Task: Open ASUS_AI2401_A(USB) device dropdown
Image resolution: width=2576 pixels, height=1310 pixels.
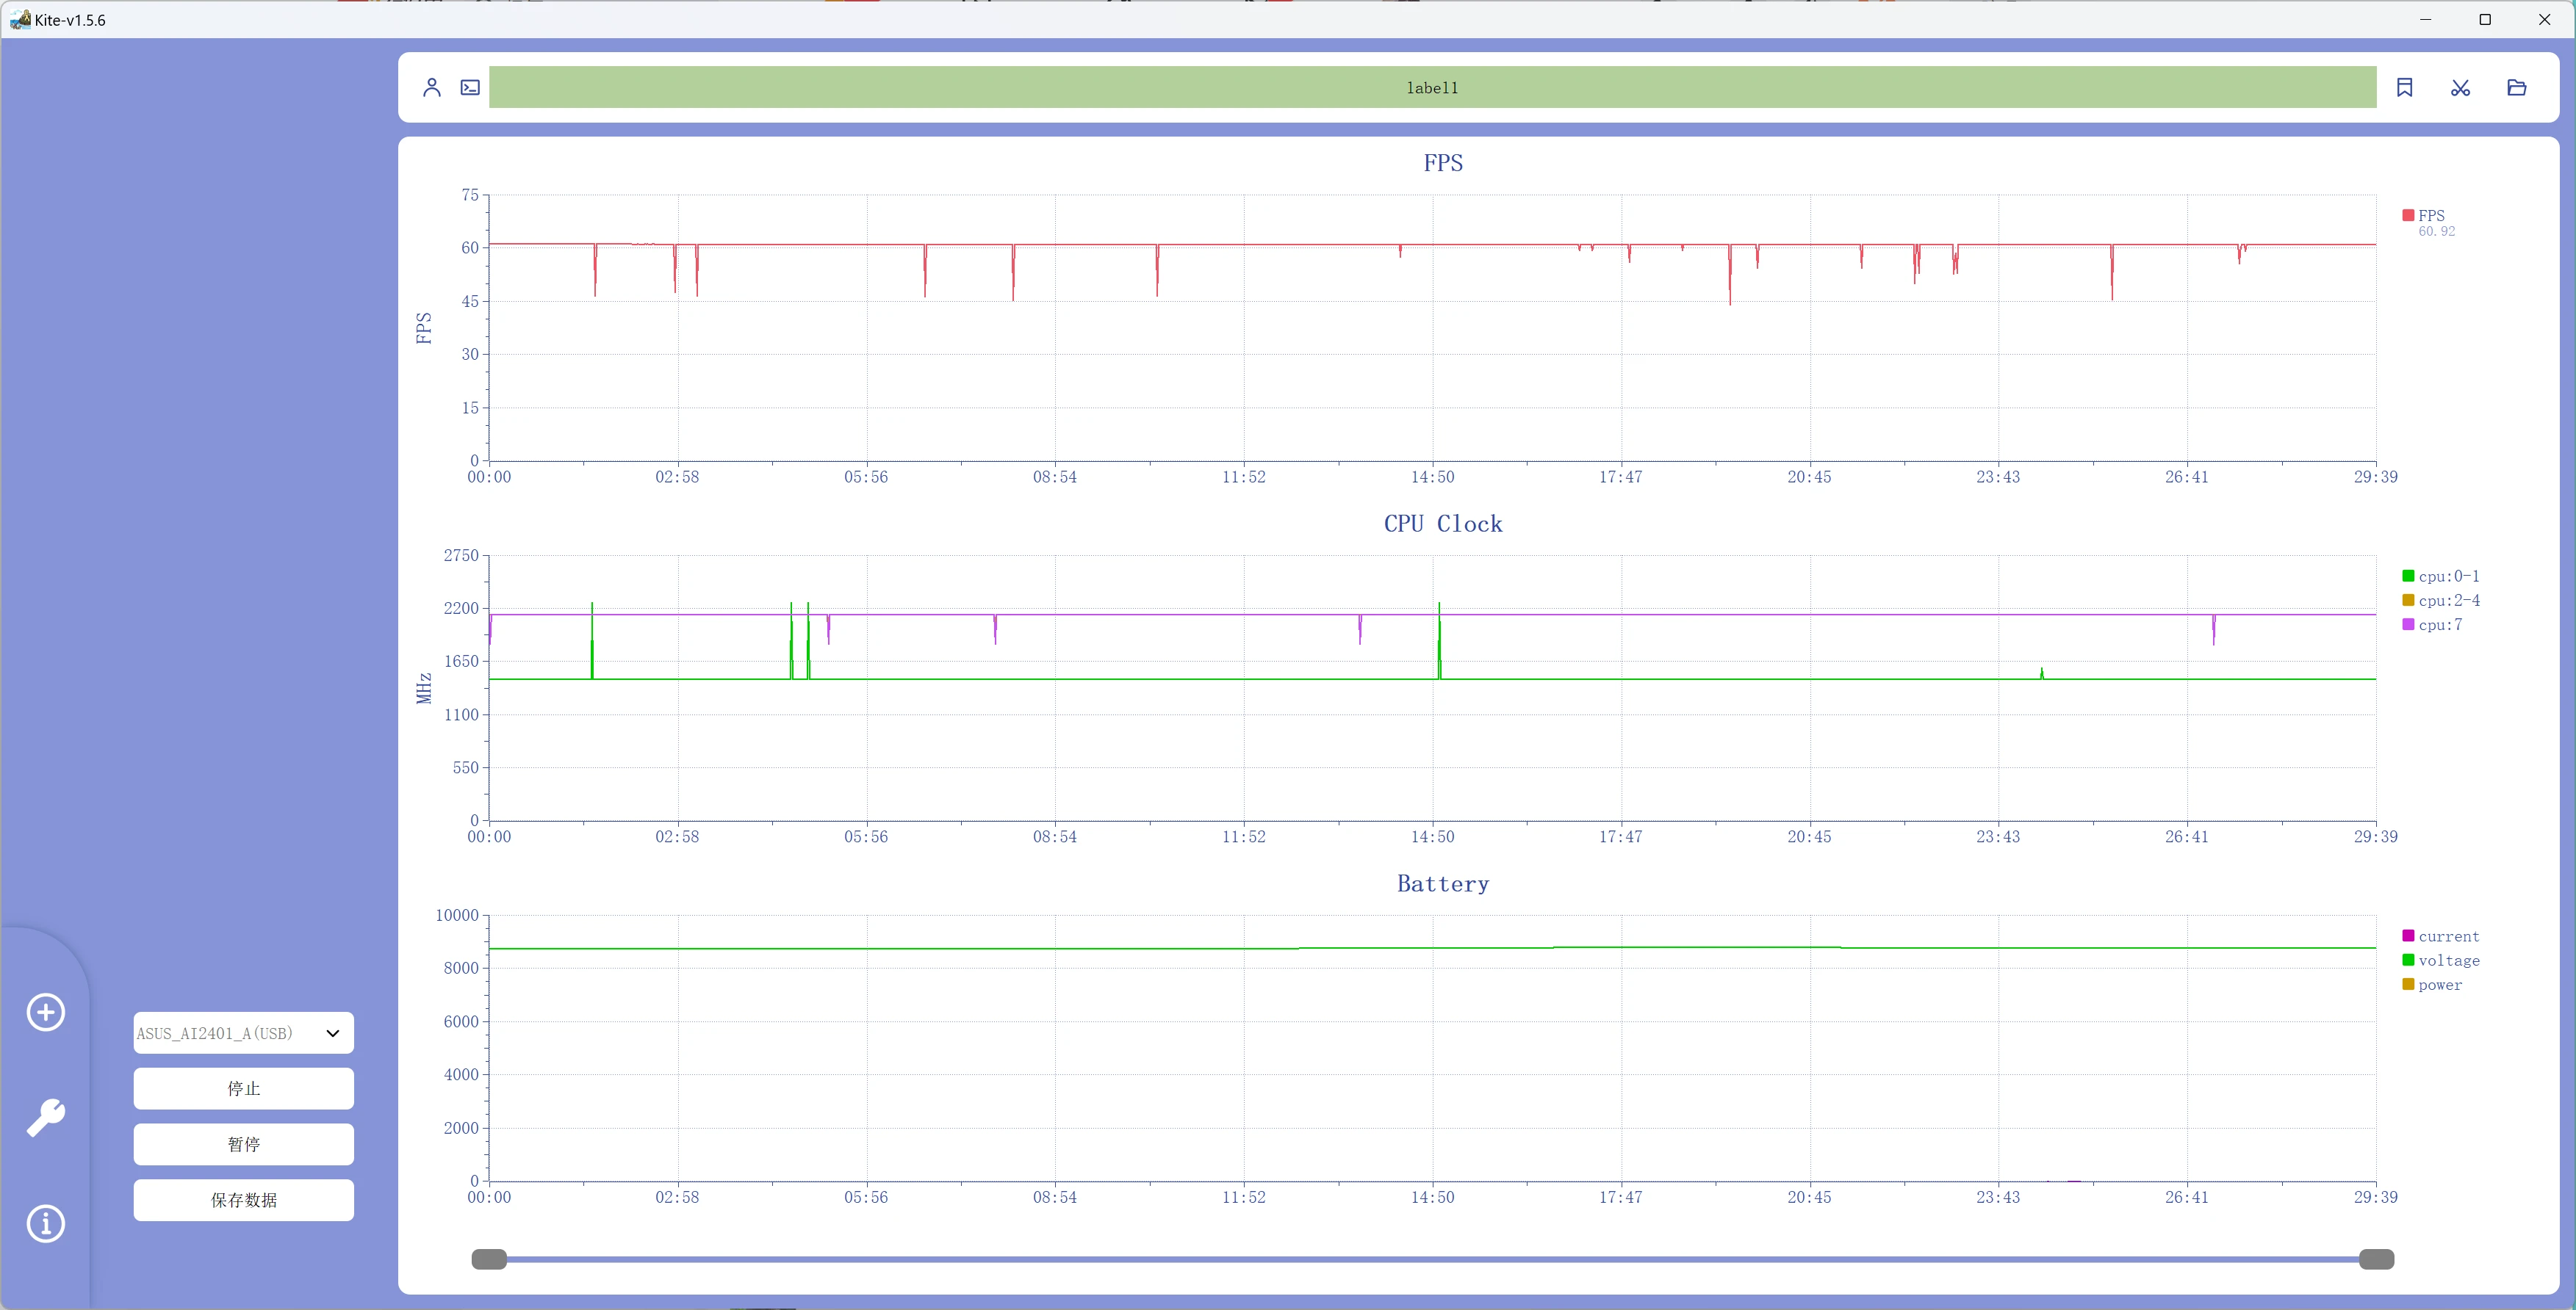Action: click(243, 1033)
